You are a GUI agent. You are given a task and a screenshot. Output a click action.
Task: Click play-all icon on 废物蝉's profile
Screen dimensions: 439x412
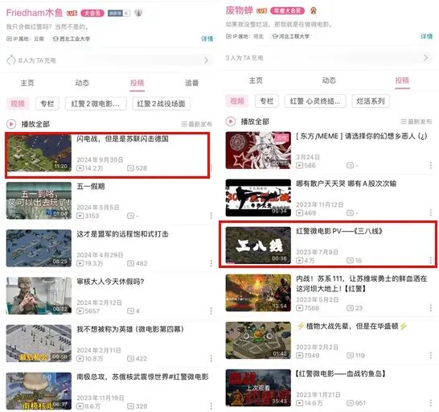click(x=231, y=122)
